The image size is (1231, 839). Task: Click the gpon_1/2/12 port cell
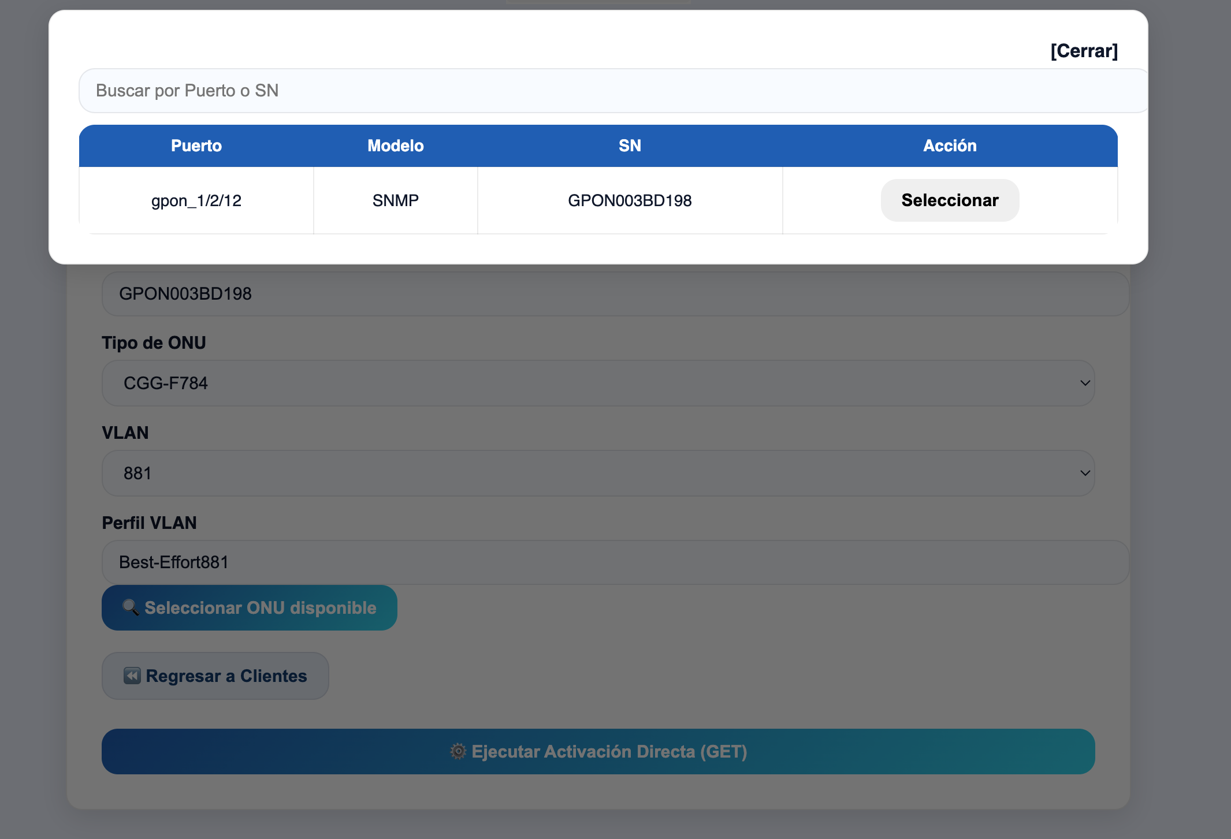point(196,201)
